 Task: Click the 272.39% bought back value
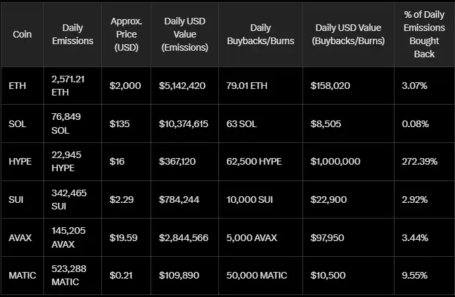point(419,161)
